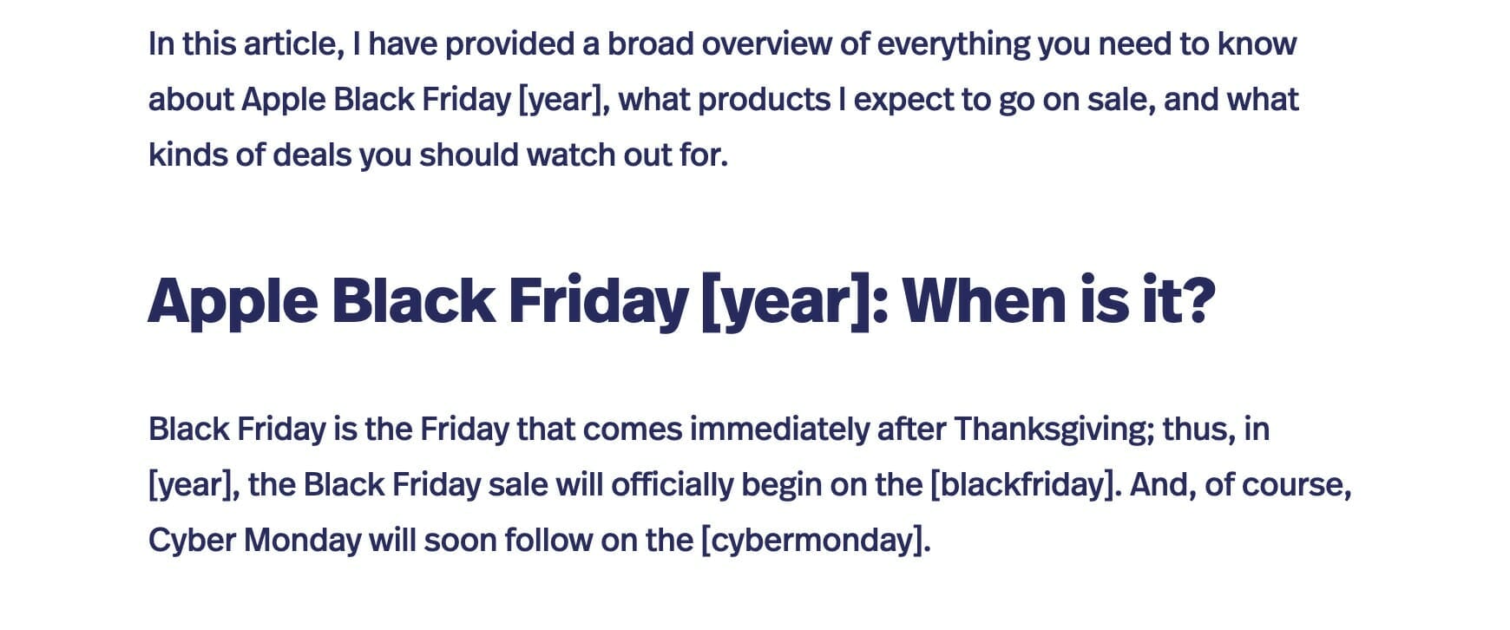Click the words "Cyber Monday" in the last line
The image size is (1510, 630).
[254, 540]
